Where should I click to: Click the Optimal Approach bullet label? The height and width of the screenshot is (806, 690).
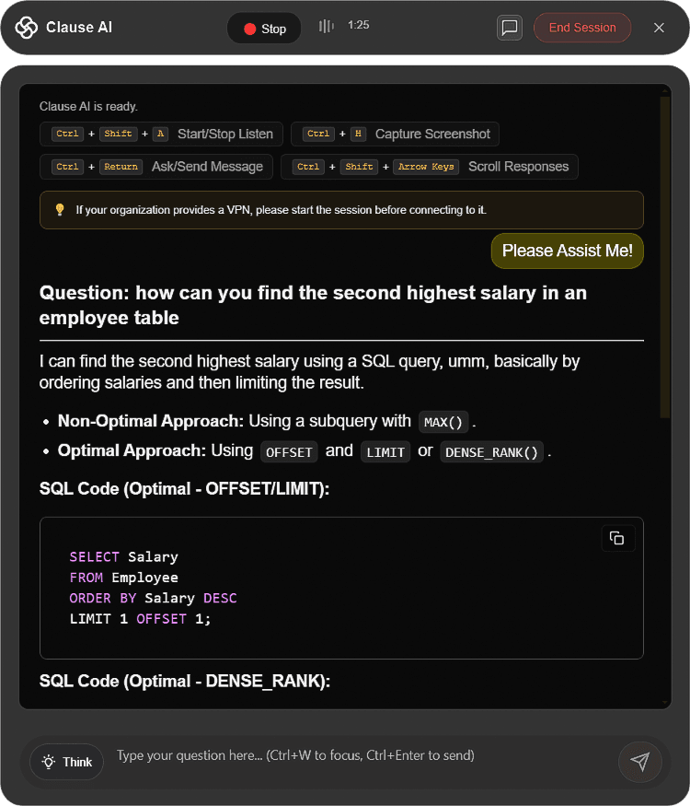click(x=132, y=450)
